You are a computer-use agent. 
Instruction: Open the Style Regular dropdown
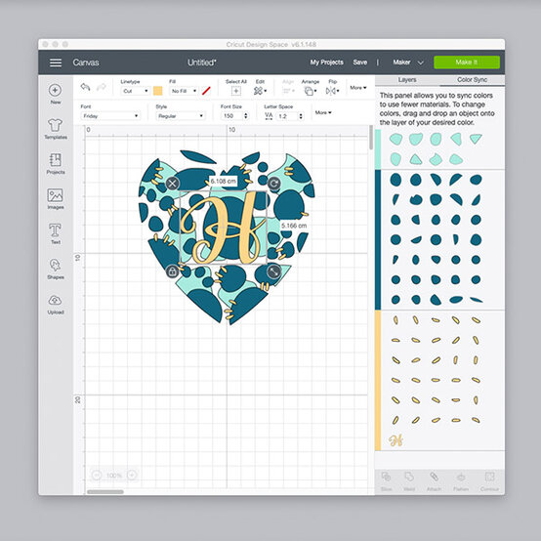click(x=181, y=116)
